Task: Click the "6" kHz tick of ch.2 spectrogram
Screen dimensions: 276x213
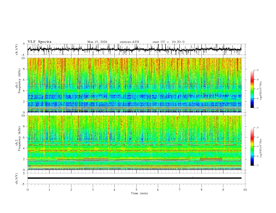Action: (x=25, y=137)
